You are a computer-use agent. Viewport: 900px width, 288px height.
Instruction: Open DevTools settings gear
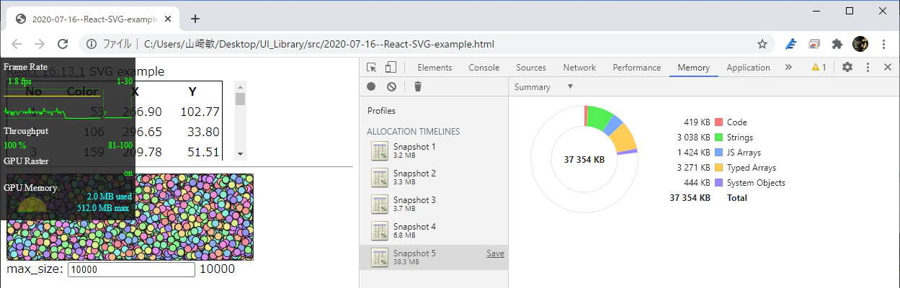[x=847, y=68]
